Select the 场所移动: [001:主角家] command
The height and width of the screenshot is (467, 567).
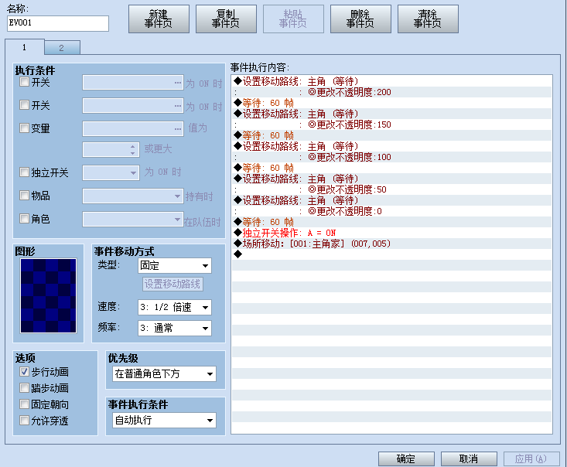pyautogui.click(x=392, y=244)
